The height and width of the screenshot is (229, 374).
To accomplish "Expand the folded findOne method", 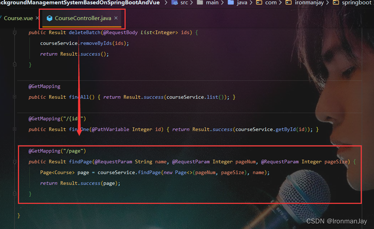I will tap(15, 129).
